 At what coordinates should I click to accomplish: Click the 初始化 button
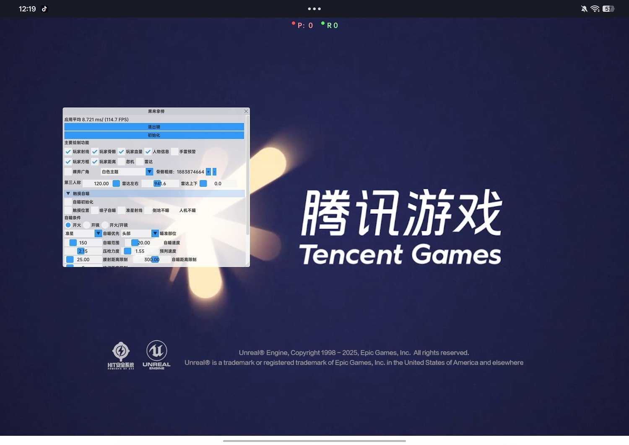154,135
